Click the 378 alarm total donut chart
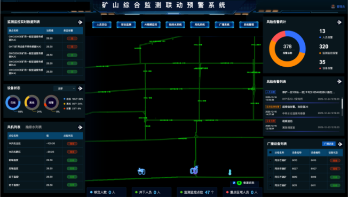This screenshot has height=197, width=348. point(287,49)
